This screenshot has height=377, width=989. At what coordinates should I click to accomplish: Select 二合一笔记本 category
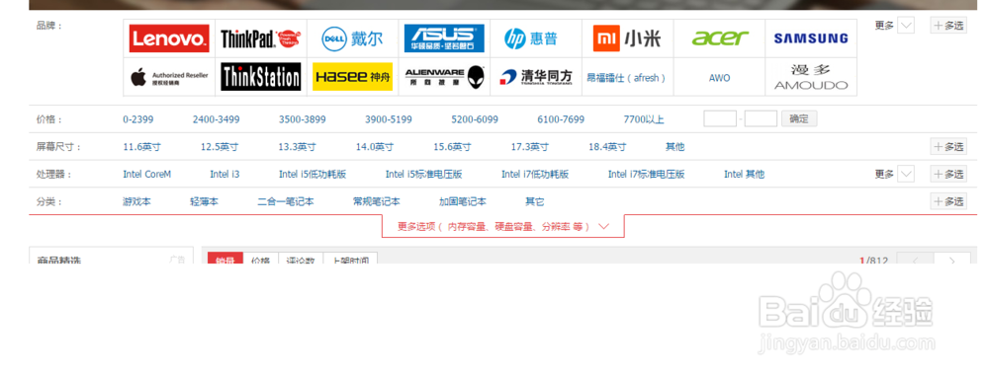[286, 202]
